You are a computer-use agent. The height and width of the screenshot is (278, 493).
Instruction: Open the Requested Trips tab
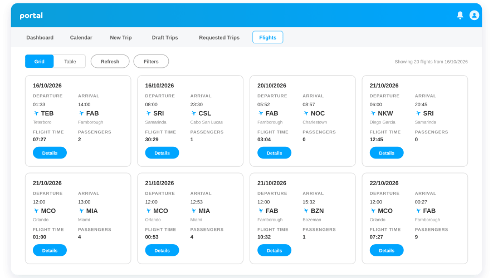(219, 38)
